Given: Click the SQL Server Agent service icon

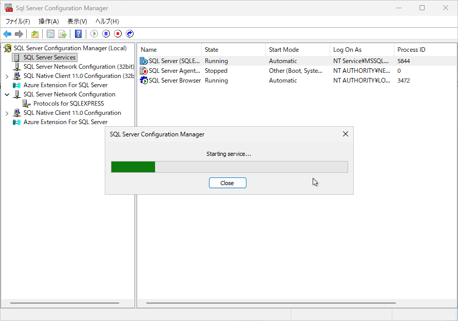Looking at the screenshot, I should pyautogui.click(x=144, y=71).
